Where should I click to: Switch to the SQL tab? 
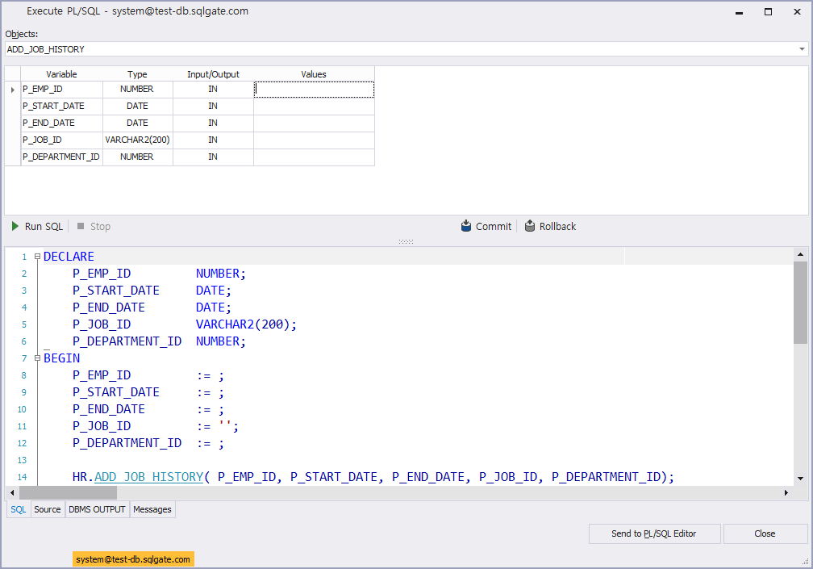18,509
